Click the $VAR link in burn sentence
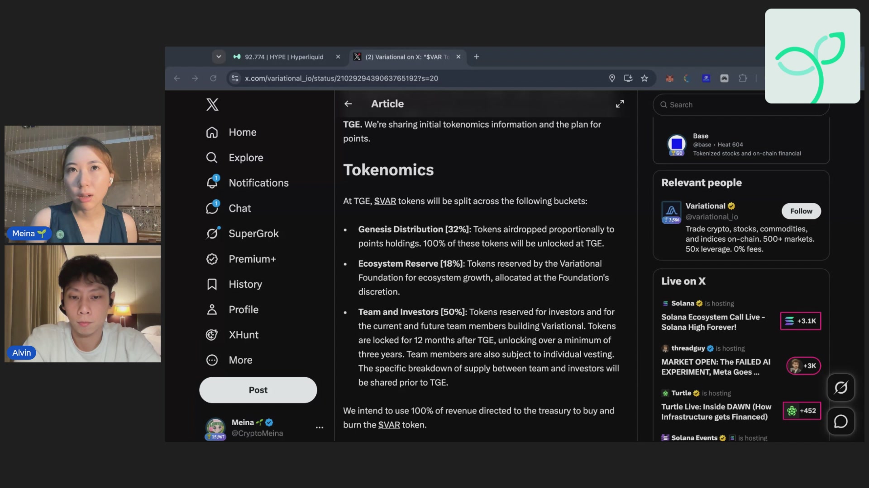Screen dimensions: 869x488 click(x=389, y=425)
